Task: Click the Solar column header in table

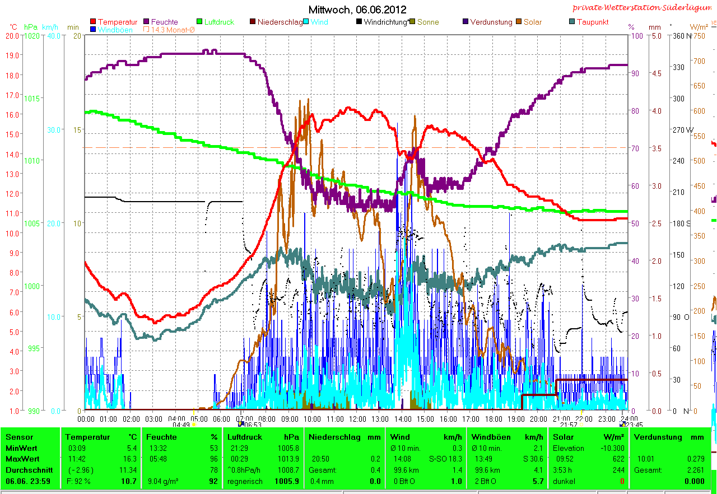Action: click(x=563, y=437)
